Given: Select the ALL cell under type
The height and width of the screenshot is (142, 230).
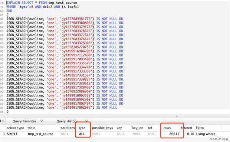Looking at the screenshot, I should [82, 134].
